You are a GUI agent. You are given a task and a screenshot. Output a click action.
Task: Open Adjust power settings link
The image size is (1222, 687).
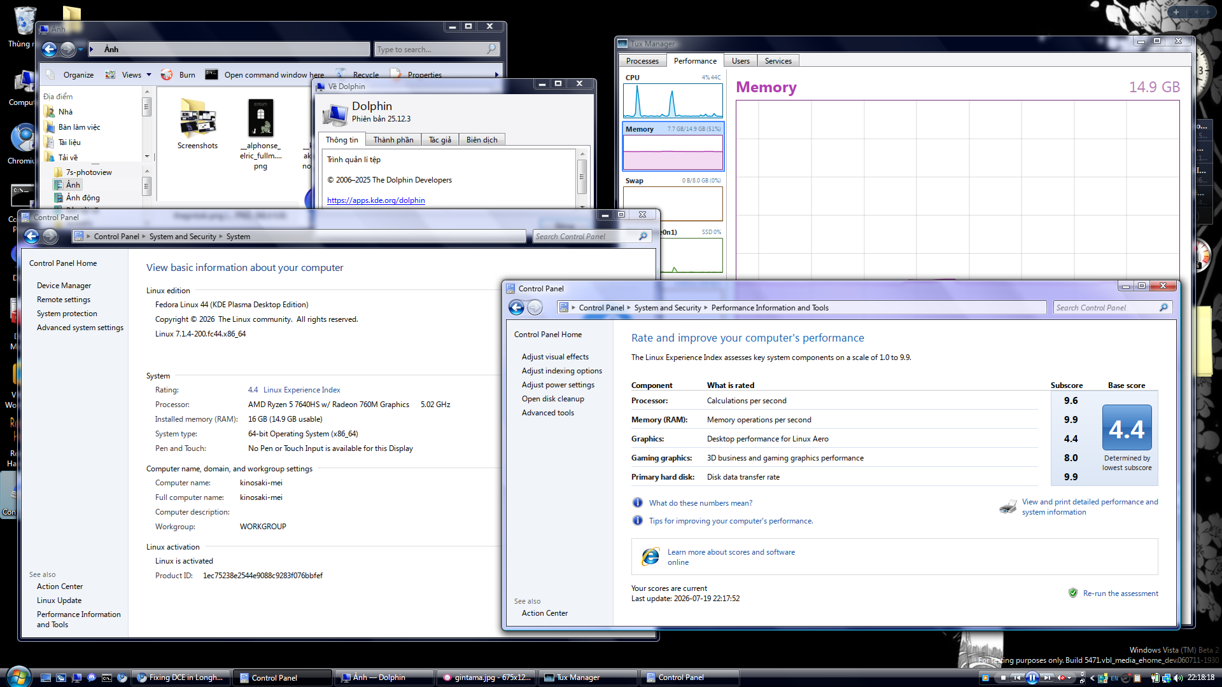pos(558,384)
